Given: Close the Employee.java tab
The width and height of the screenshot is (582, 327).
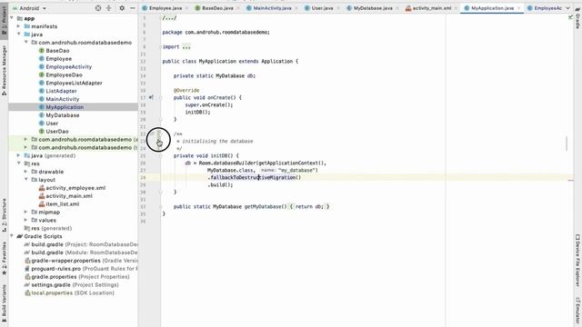Looking at the screenshot, I should tap(186, 8).
